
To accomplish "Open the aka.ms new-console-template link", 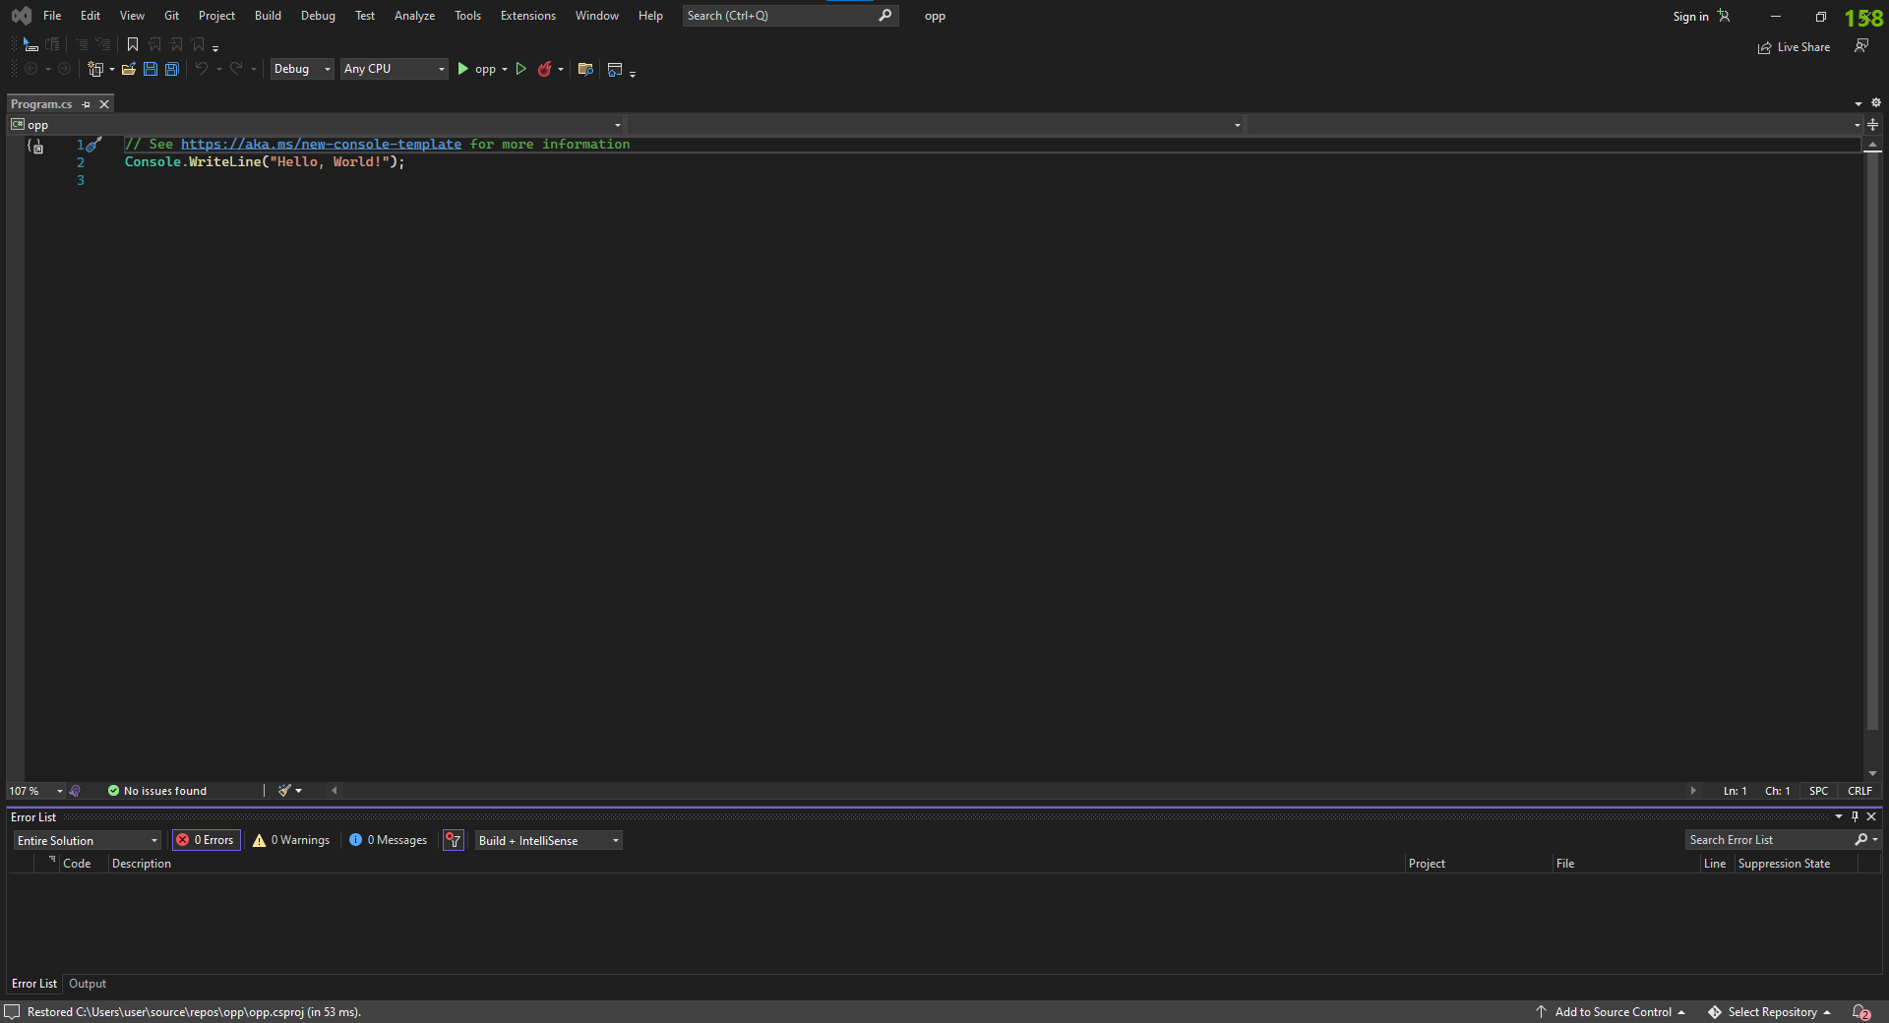I will point(321,145).
